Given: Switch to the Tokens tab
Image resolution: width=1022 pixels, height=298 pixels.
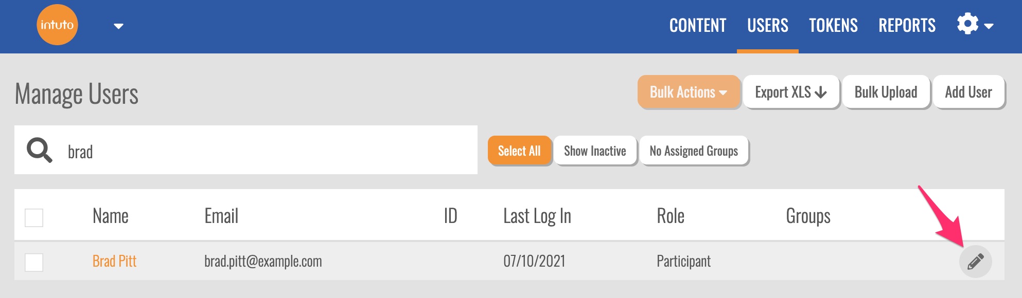Looking at the screenshot, I should click(833, 26).
